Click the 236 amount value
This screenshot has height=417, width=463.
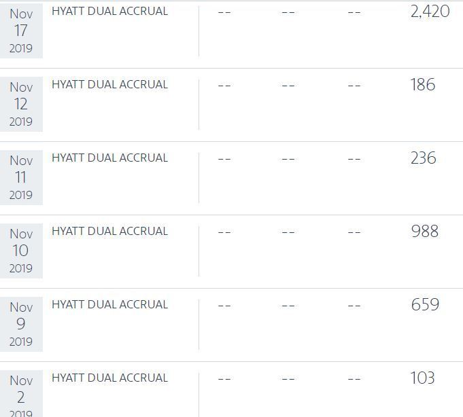(424, 158)
